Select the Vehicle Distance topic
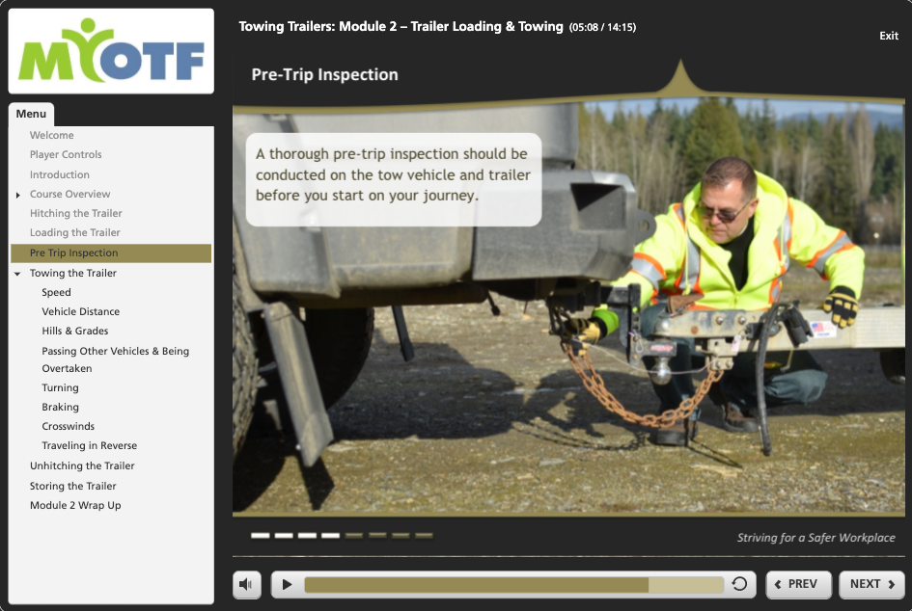Screen dimensions: 912x611 (81, 312)
